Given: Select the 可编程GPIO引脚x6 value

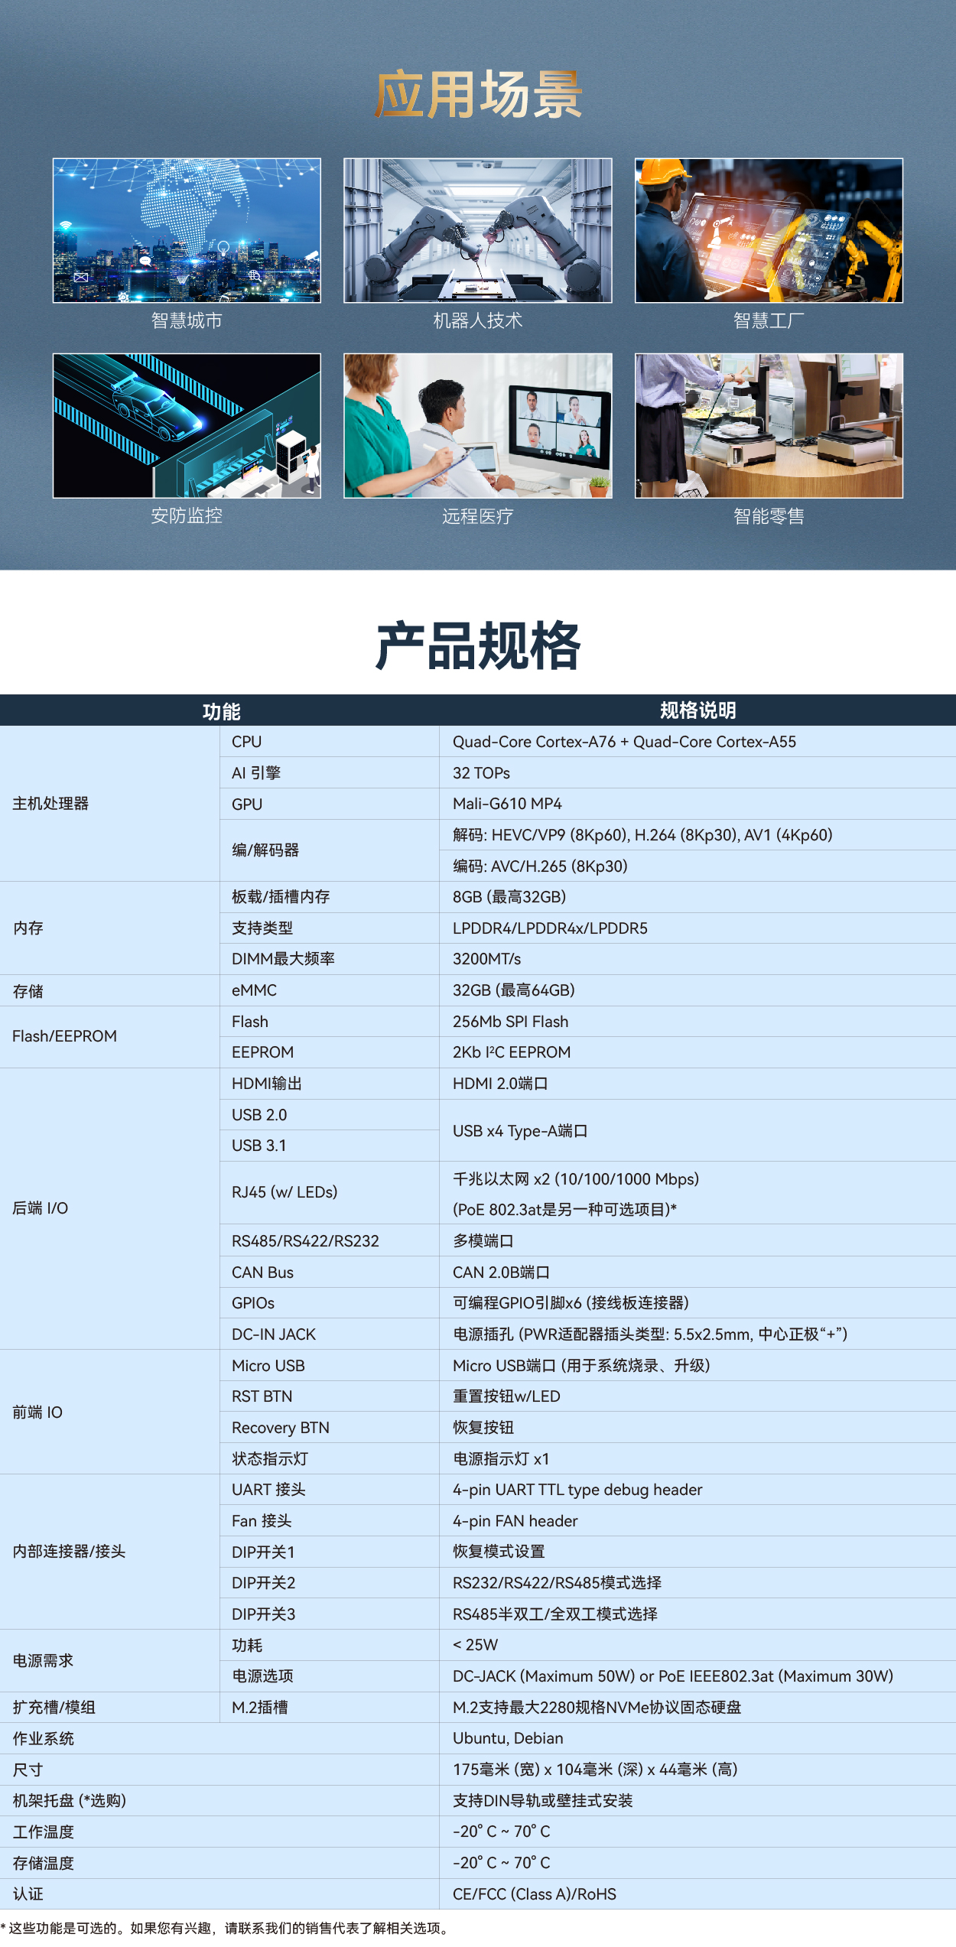Looking at the screenshot, I should (571, 1303).
